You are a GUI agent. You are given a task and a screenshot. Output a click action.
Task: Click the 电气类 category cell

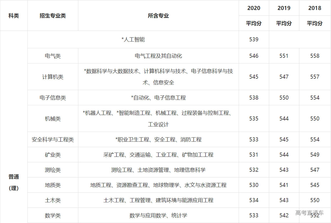tap(53, 56)
